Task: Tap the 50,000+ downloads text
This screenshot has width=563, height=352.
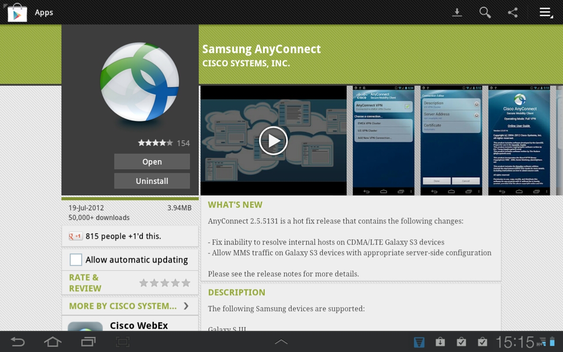Action: pyautogui.click(x=99, y=217)
